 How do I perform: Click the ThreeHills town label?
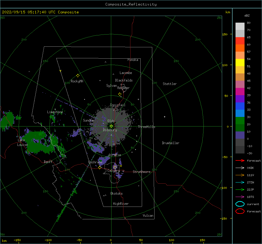point(146,127)
